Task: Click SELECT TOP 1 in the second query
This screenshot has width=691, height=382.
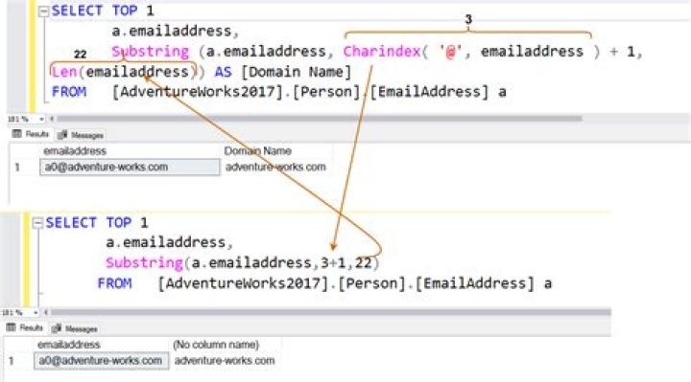Action: coord(97,222)
